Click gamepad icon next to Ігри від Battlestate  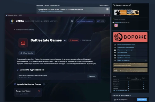pyautogui.click(x=15, y=84)
